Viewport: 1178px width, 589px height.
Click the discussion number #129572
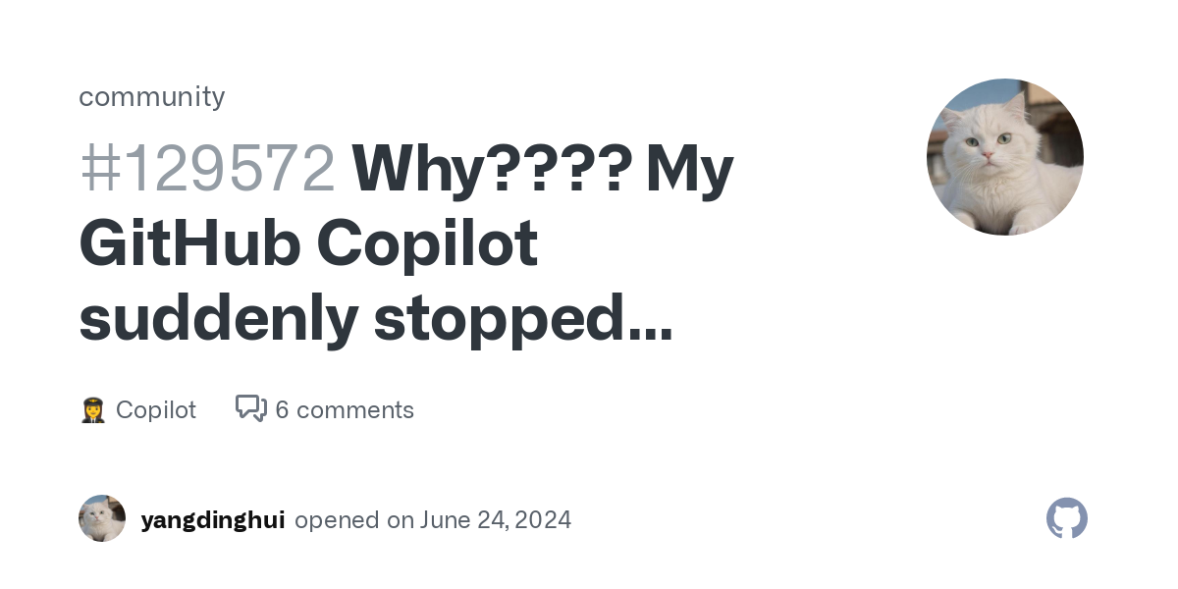pos(207,168)
